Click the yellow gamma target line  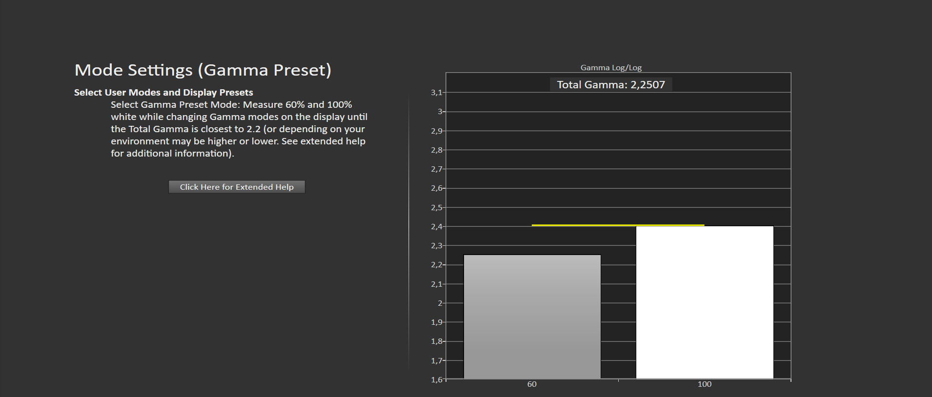point(618,225)
